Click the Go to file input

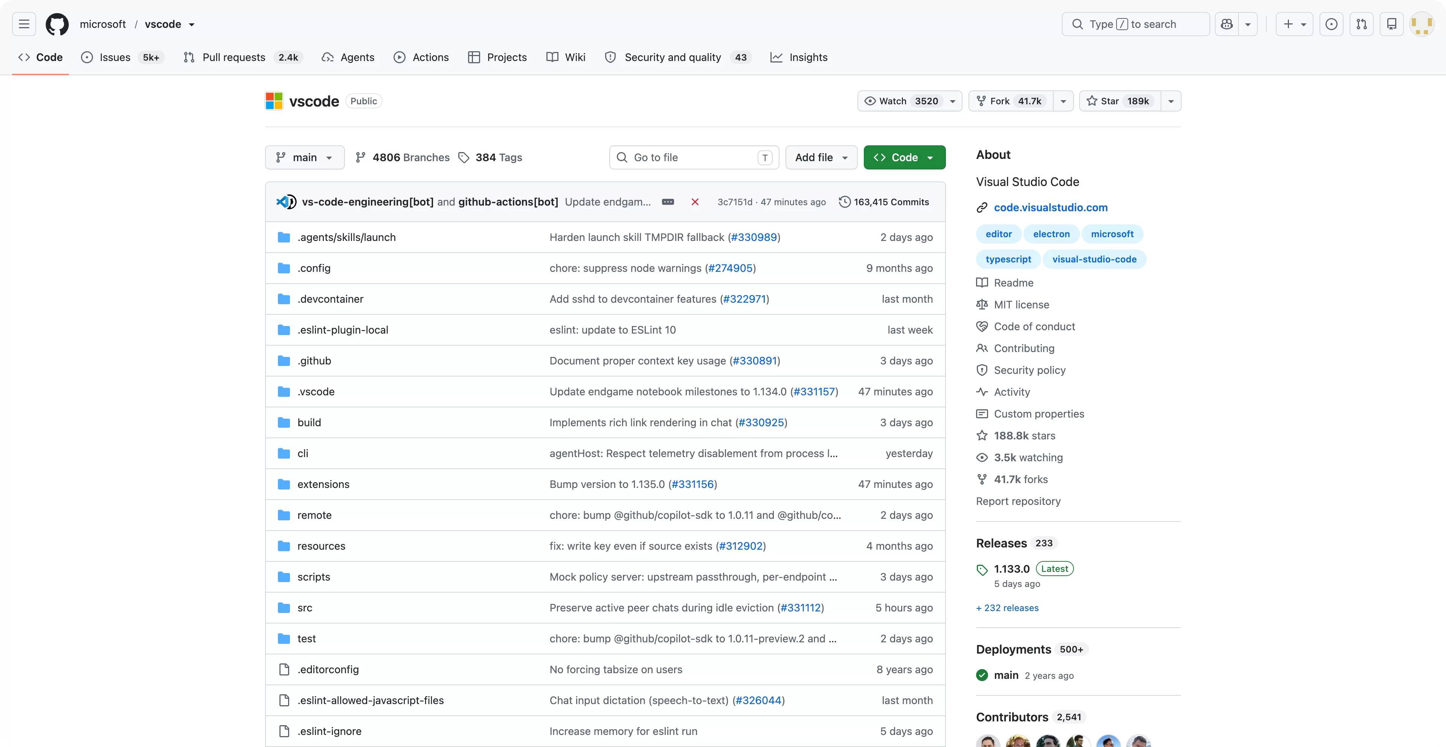(x=694, y=158)
